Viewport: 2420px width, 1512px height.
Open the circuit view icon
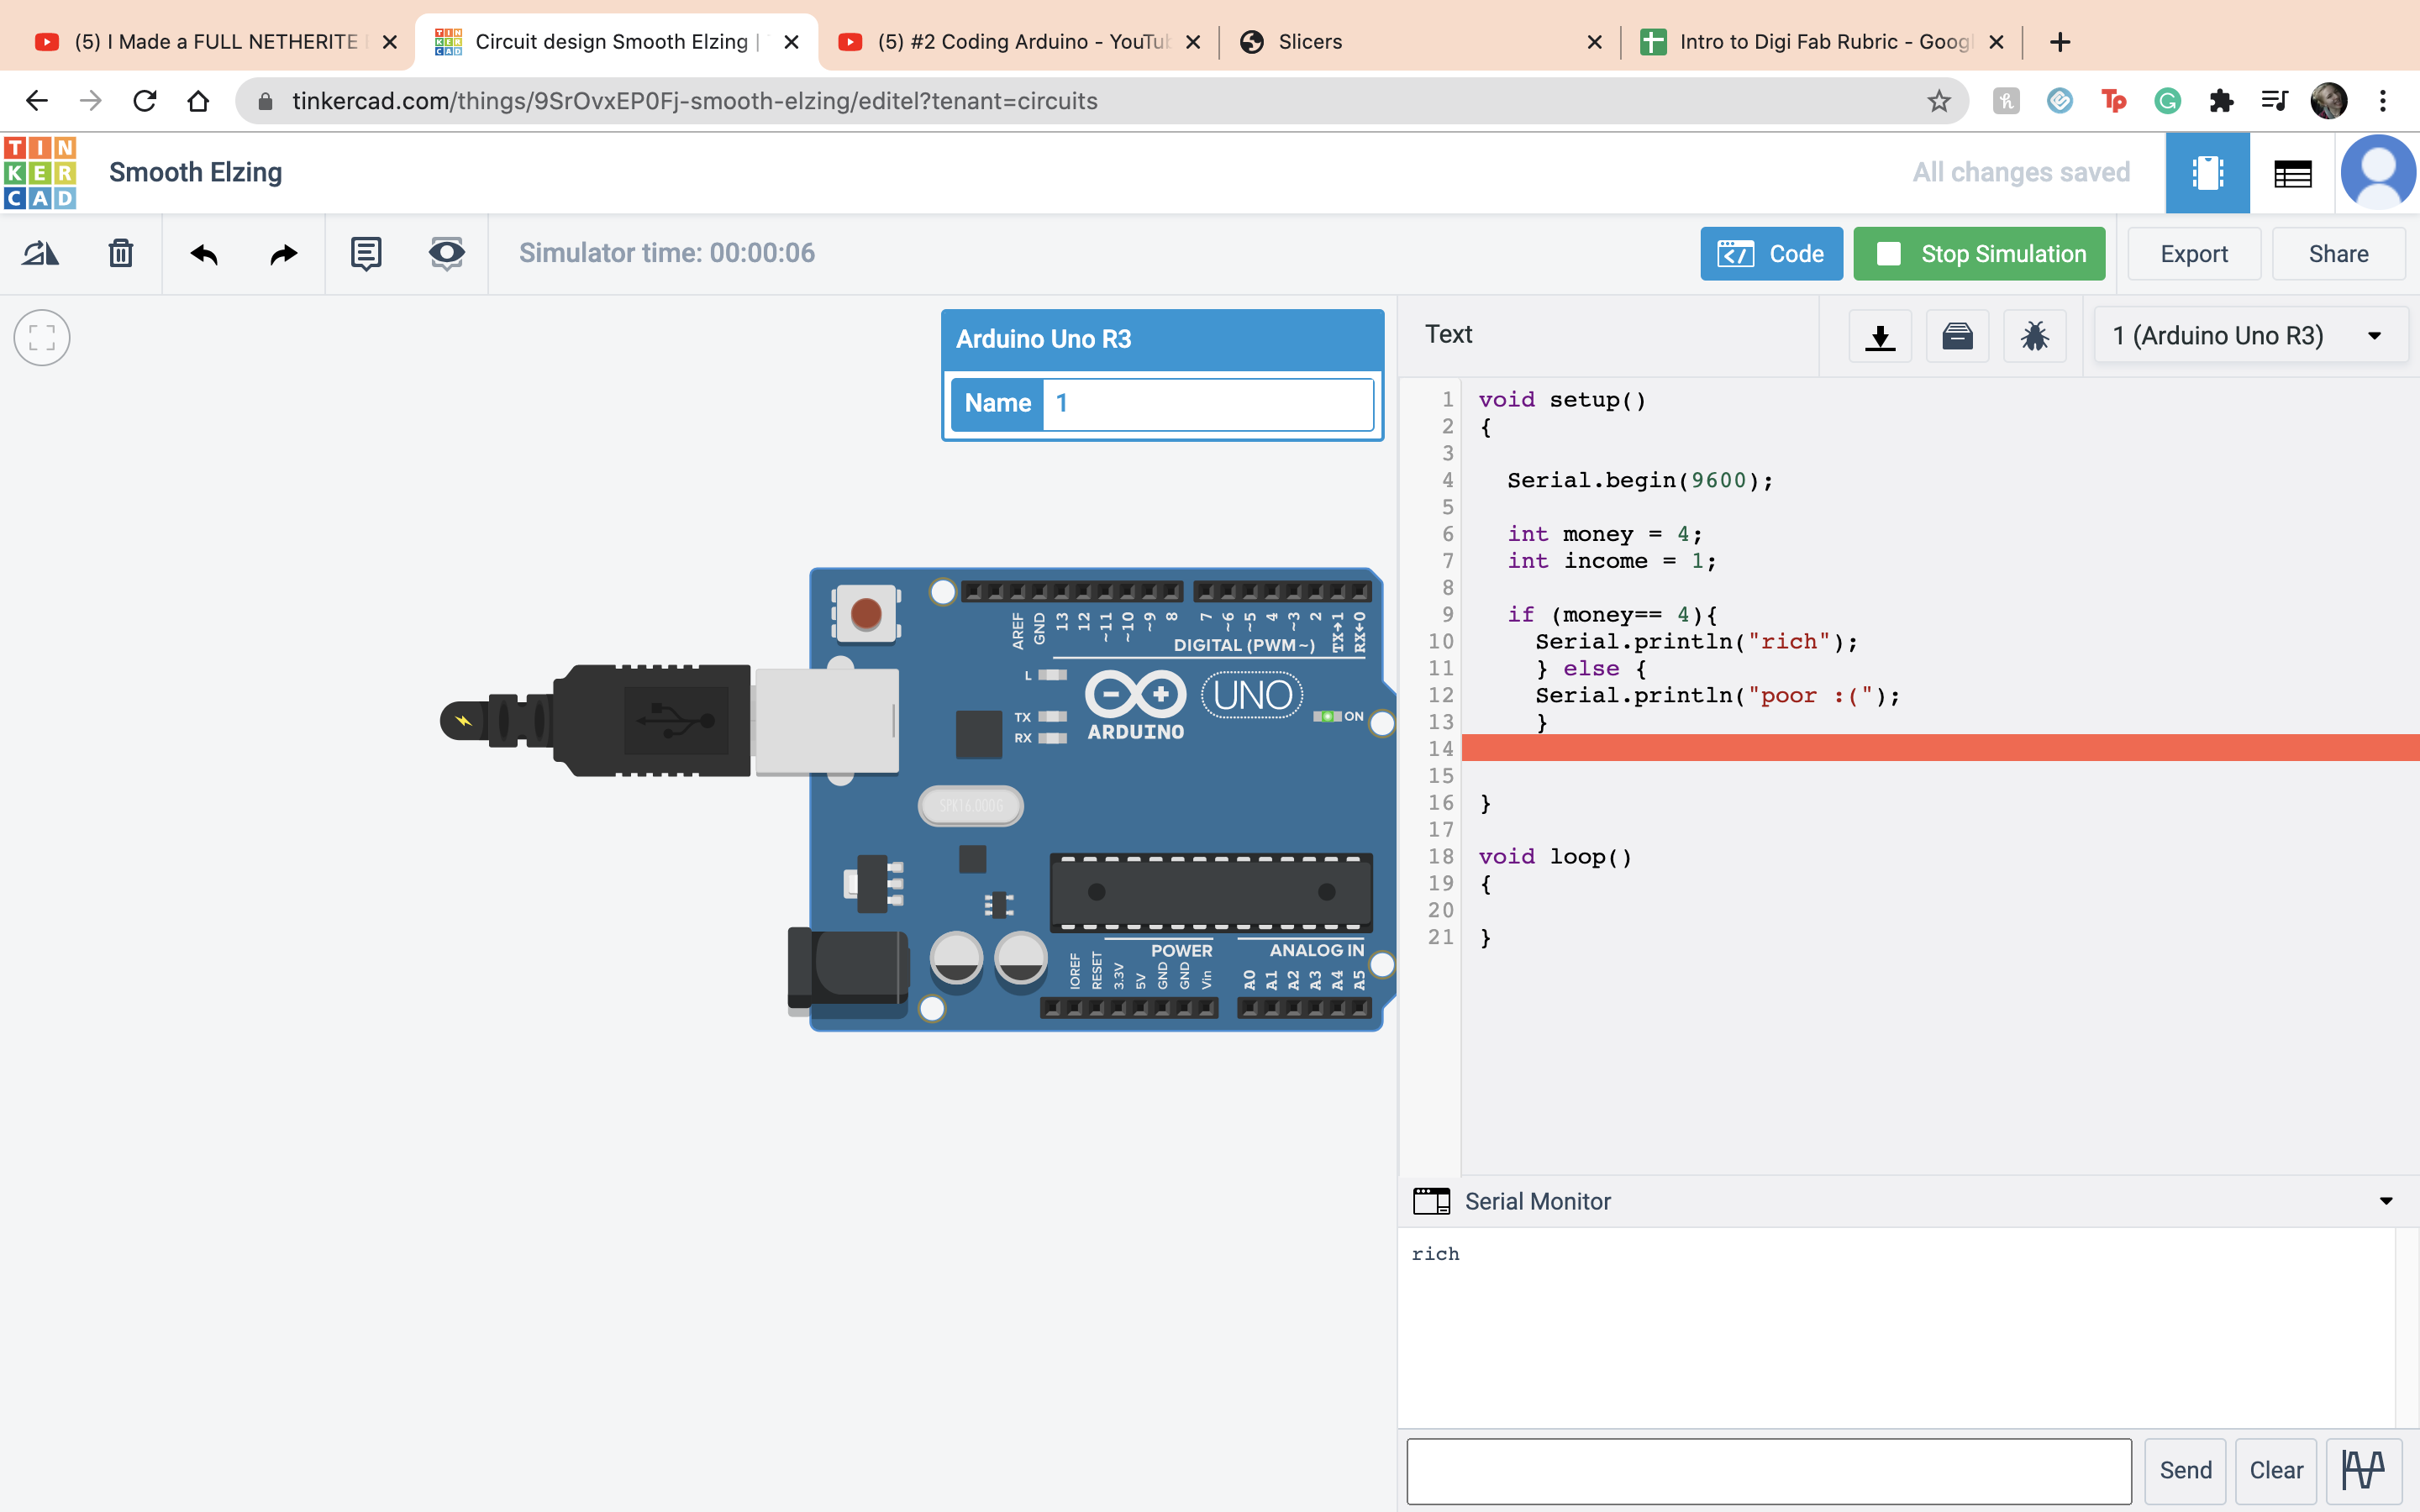(x=2207, y=173)
